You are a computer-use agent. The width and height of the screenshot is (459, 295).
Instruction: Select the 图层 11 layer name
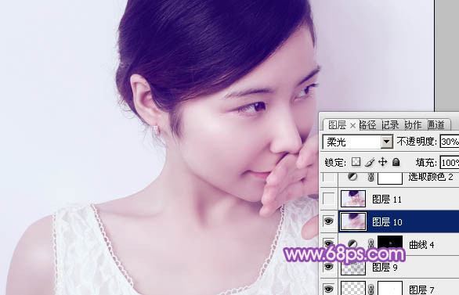point(387,200)
